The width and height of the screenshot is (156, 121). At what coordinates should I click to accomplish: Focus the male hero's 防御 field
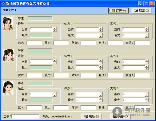(x=88, y=43)
